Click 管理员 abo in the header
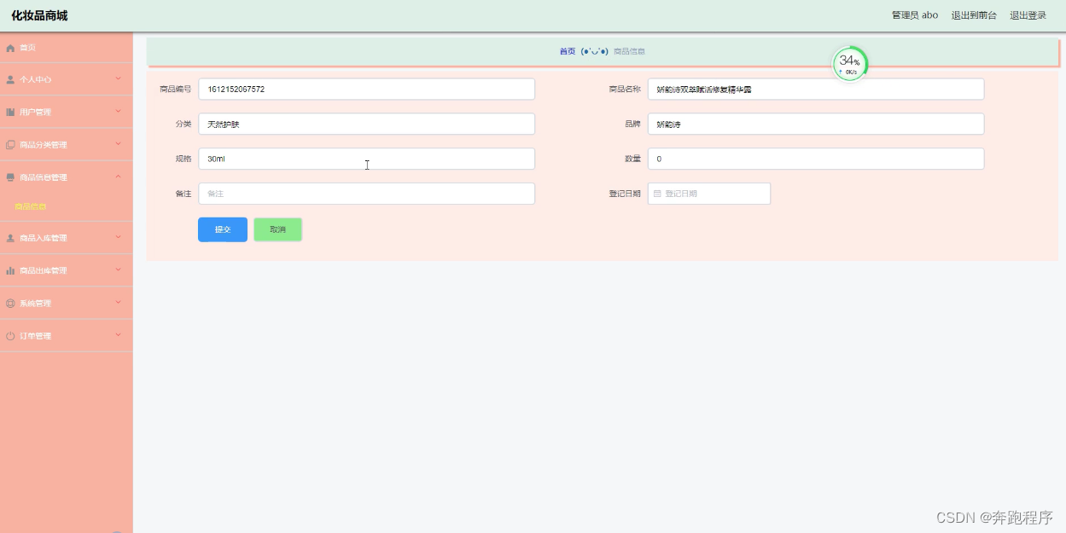 [x=915, y=15]
